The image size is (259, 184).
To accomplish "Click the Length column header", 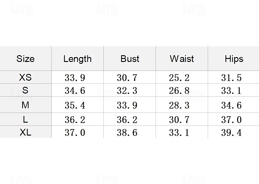I will [x=77, y=59].
